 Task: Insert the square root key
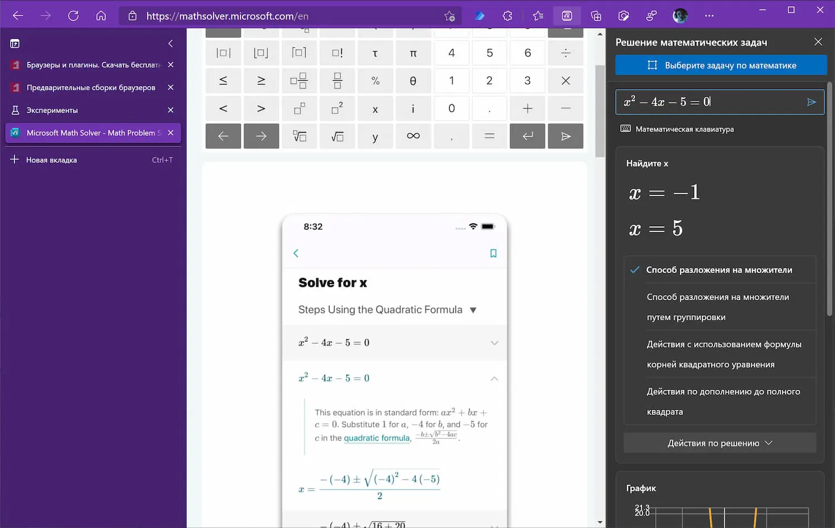[x=337, y=136]
